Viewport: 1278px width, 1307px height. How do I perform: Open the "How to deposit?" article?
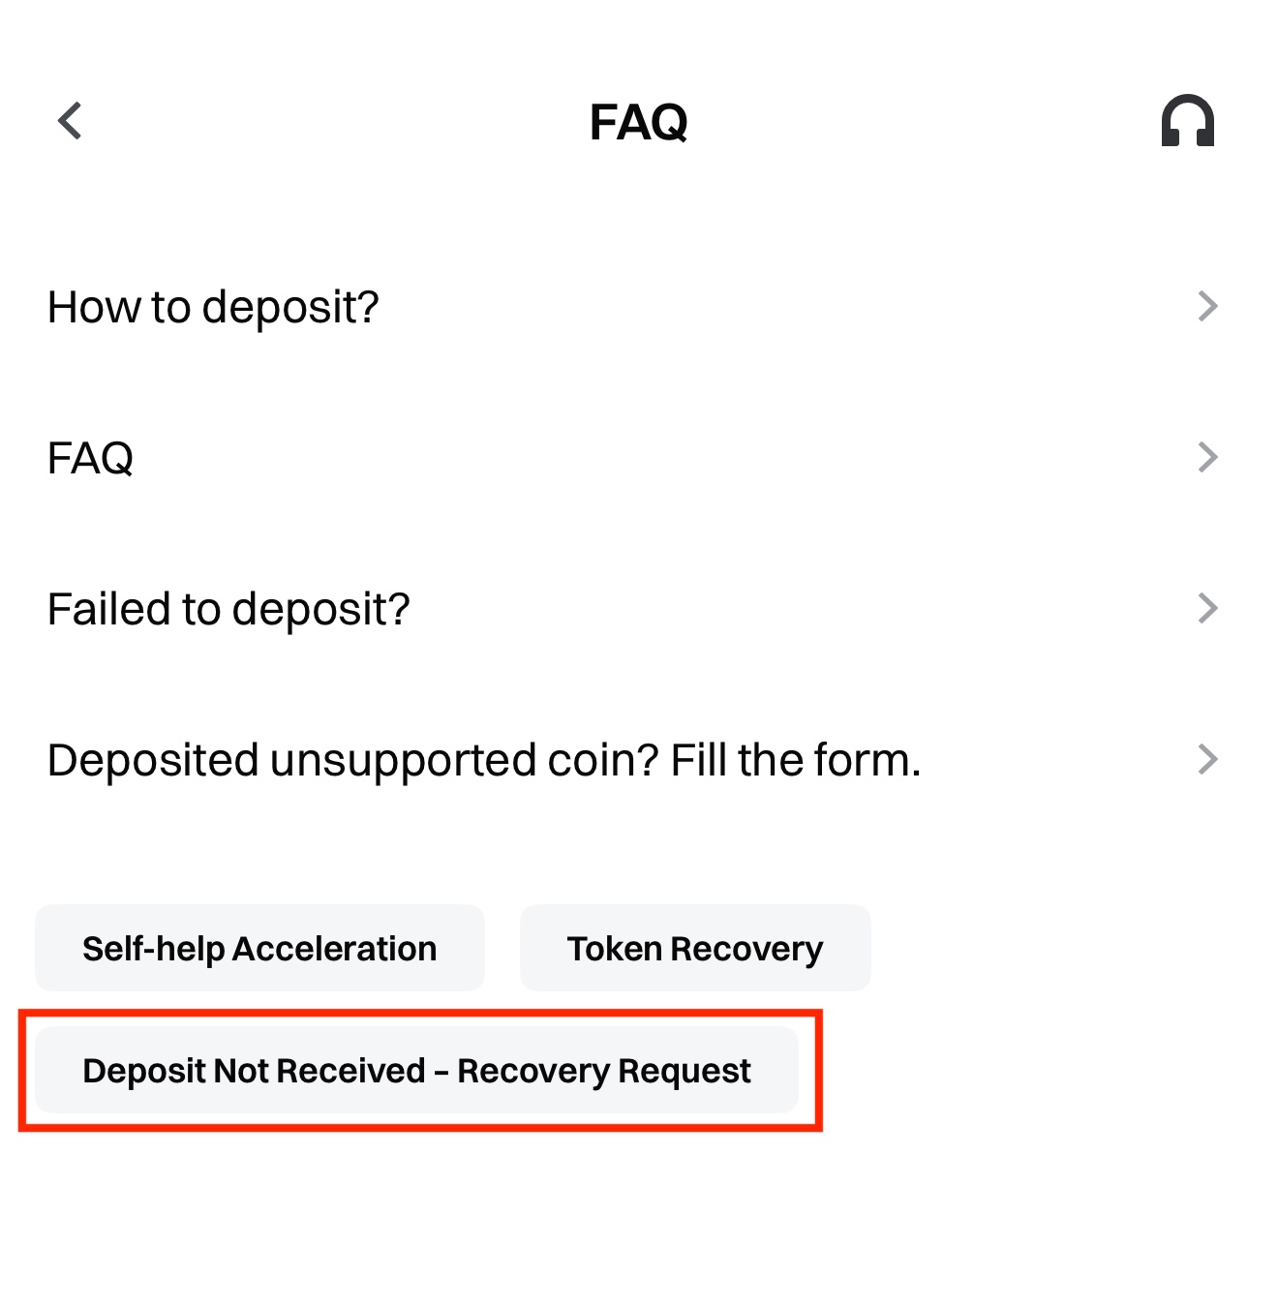pos(213,307)
